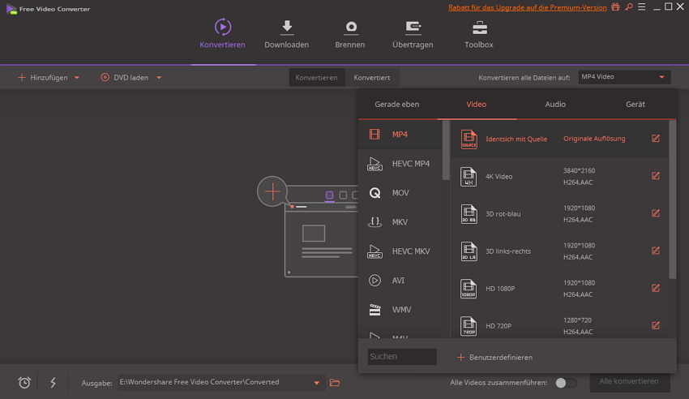The image size is (689, 399).
Task: Select WMV format
Action: (400, 310)
